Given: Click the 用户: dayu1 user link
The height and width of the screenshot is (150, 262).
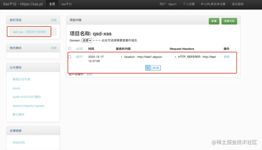Looking at the screenshot, I should click(168, 4).
